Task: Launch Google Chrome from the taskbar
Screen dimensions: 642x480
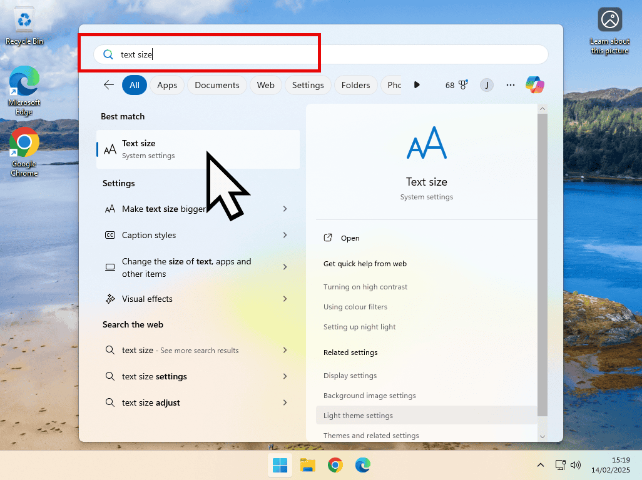Action: [335, 465]
